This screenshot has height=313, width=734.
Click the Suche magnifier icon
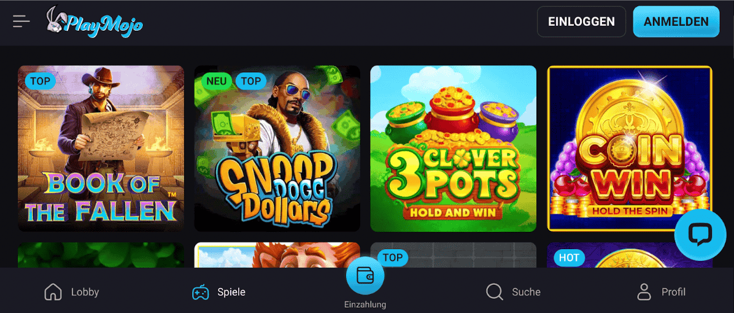click(x=494, y=292)
